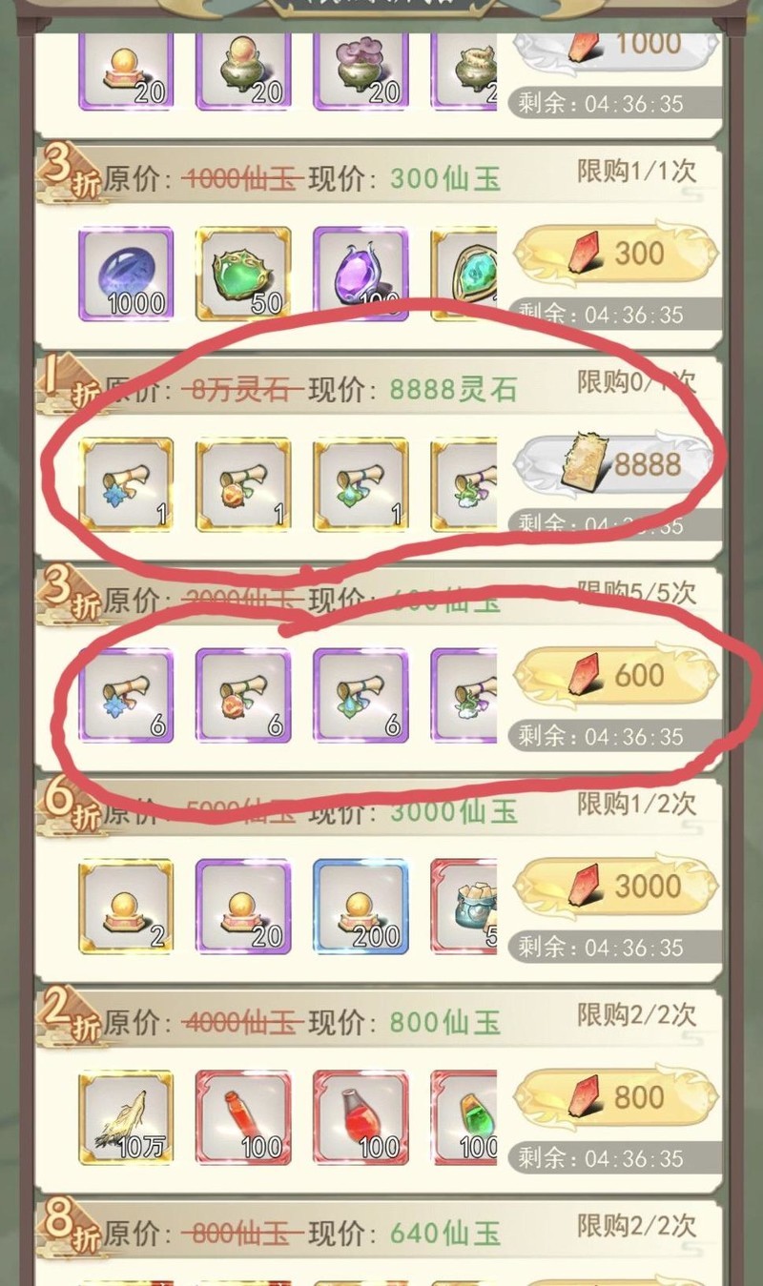This screenshot has height=1286, width=763.
Task: Tap the orange flower scroll with quantity 6
Action: tap(243, 695)
